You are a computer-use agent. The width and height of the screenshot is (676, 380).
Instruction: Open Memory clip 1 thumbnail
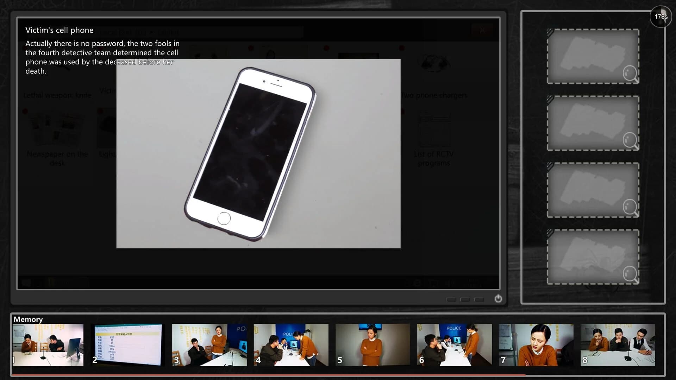pos(48,345)
